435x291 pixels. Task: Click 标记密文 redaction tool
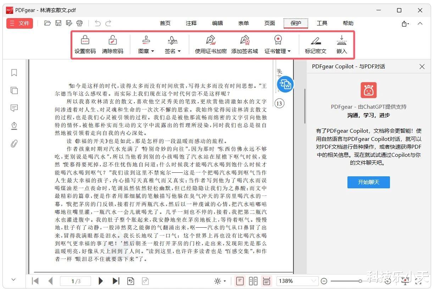coord(316,45)
